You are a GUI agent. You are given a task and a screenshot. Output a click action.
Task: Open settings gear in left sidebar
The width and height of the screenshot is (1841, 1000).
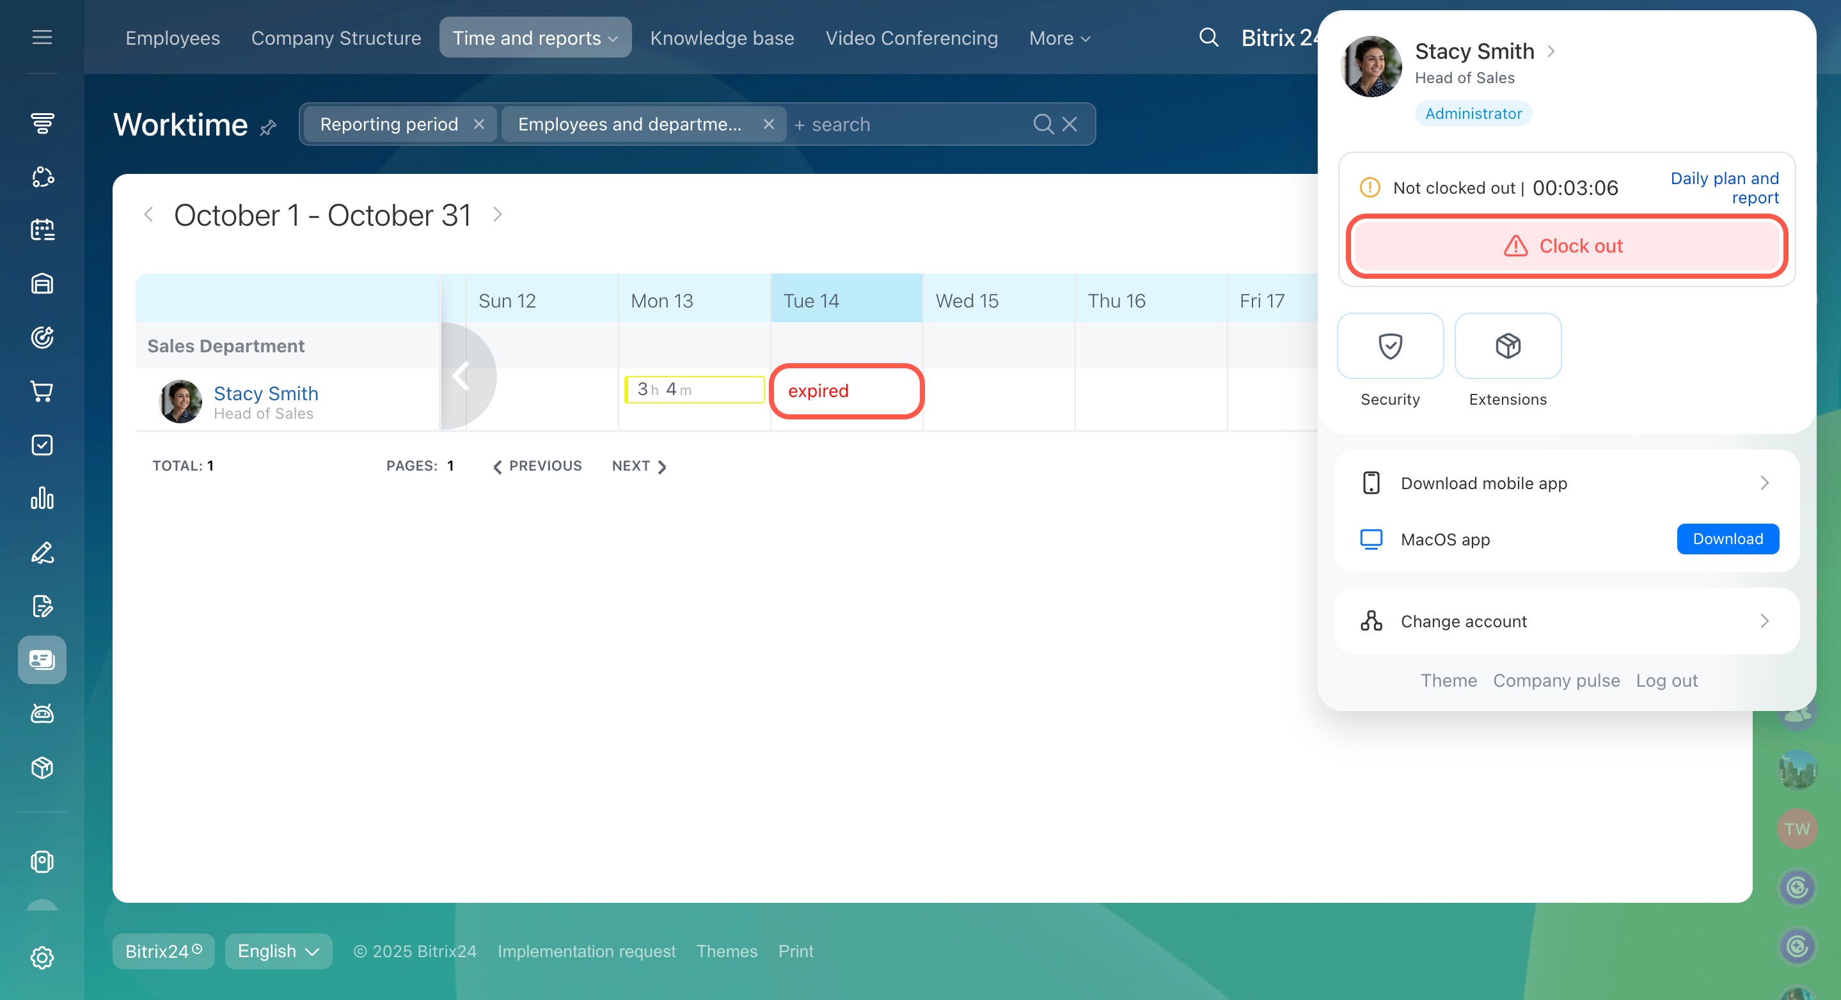tap(42, 957)
